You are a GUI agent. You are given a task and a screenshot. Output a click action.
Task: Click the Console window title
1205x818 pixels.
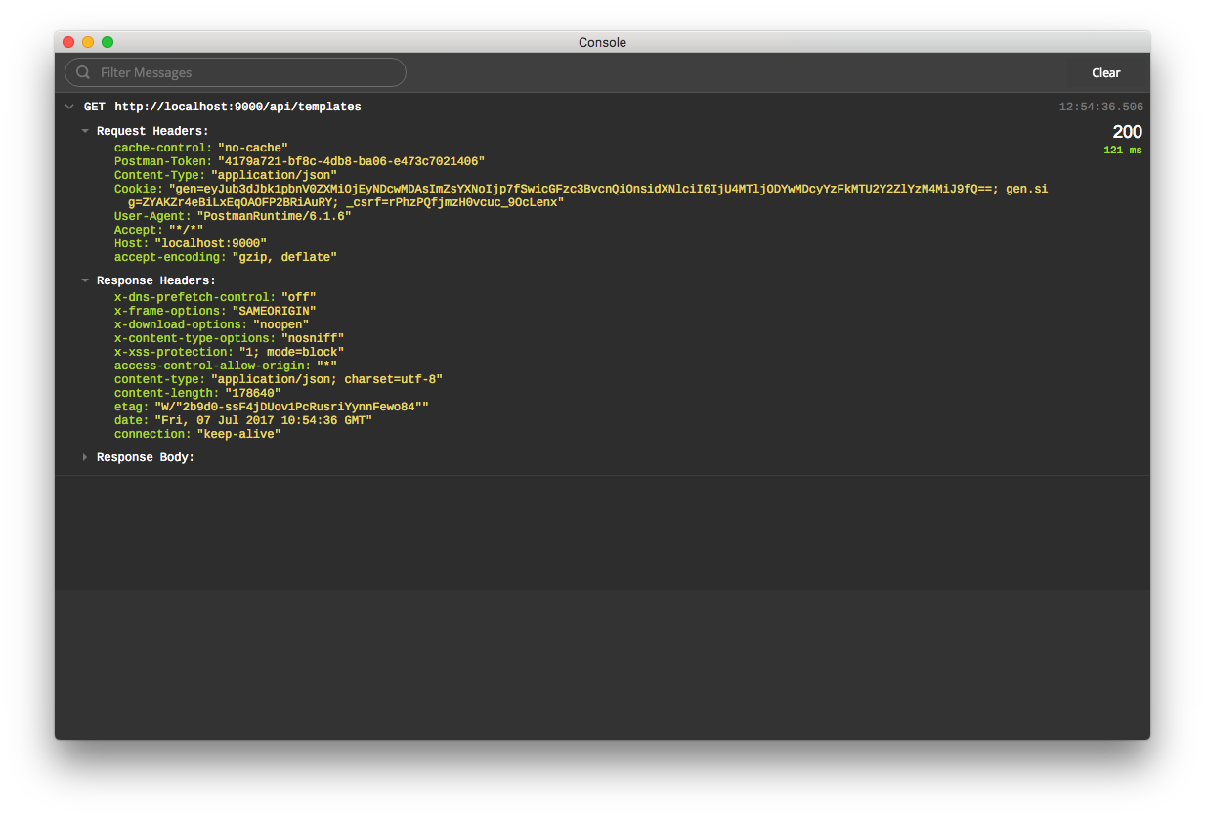602,42
